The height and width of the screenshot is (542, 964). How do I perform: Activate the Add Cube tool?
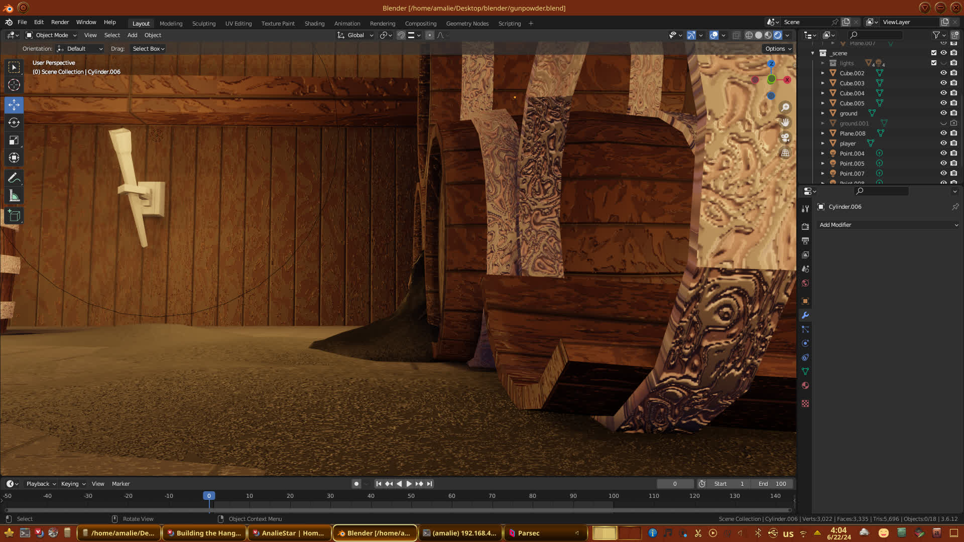tap(14, 216)
